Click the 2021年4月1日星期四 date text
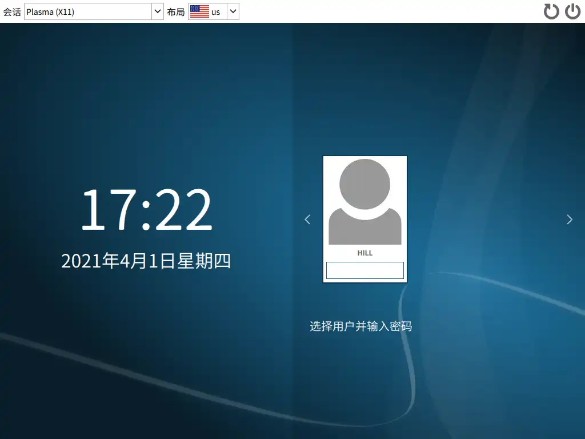This screenshot has width=585, height=439. pyautogui.click(x=146, y=261)
